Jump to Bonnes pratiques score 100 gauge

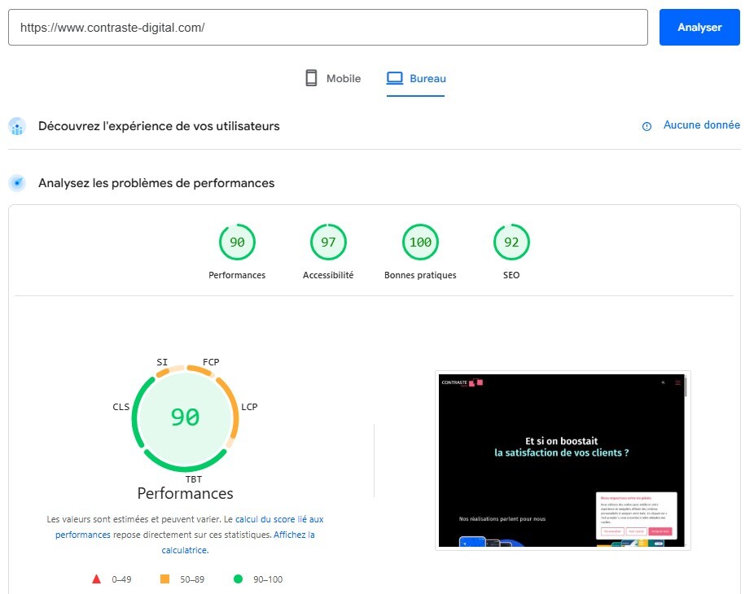[420, 242]
